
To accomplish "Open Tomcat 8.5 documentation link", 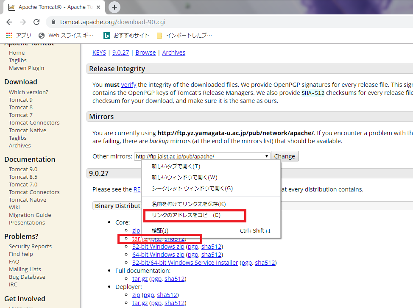I will point(23,177).
